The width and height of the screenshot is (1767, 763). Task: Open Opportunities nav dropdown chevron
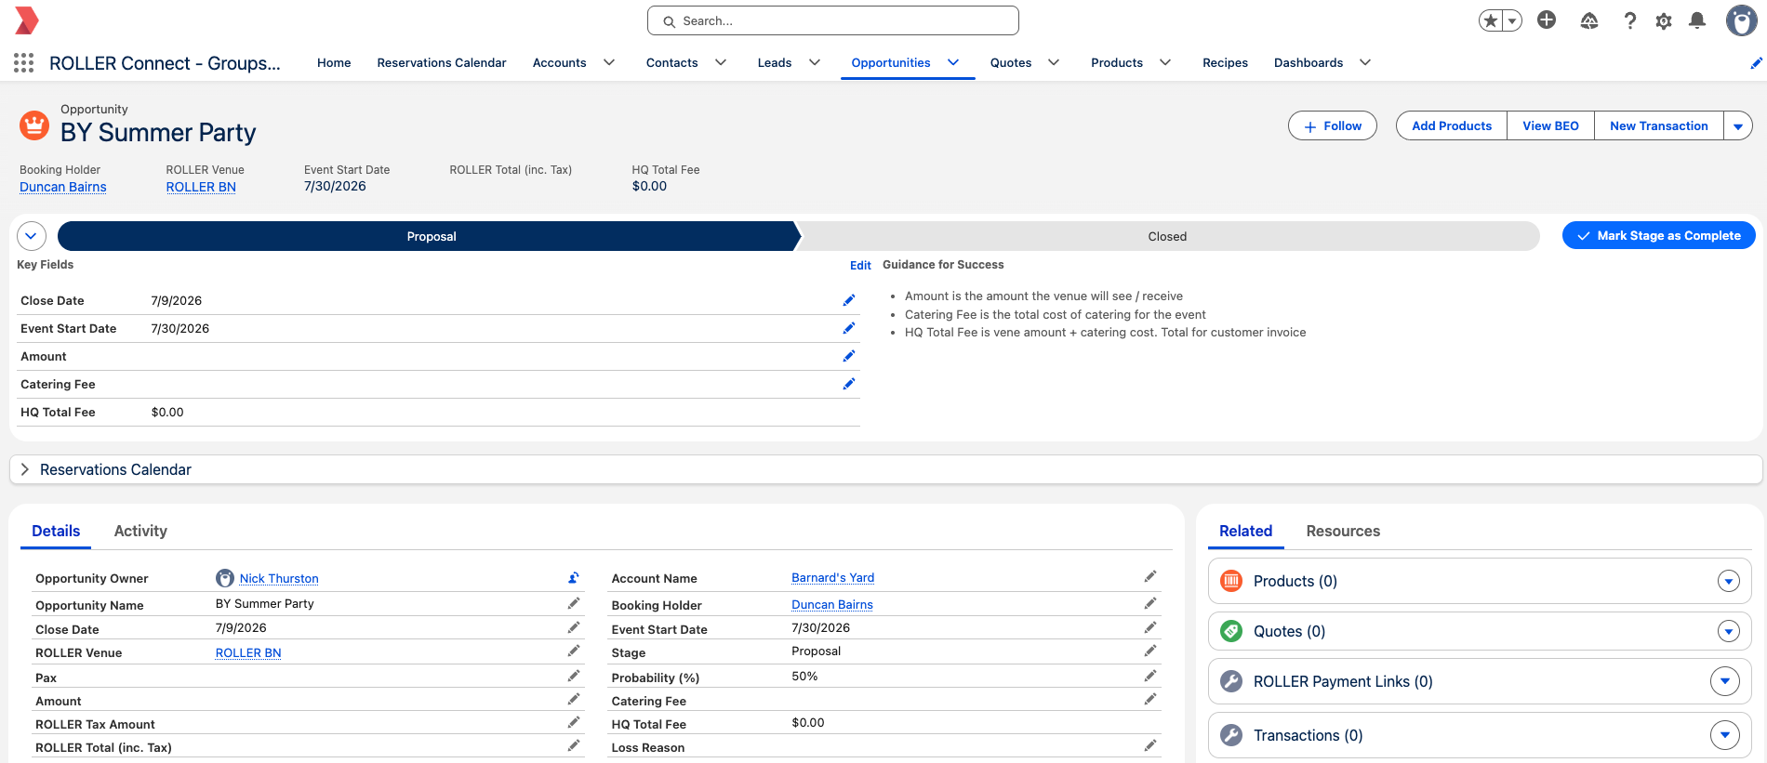(953, 63)
